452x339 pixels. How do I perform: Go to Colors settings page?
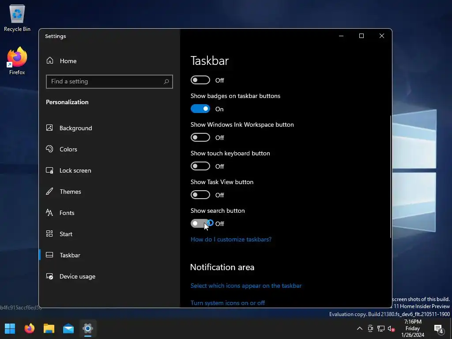(x=68, y=149)
